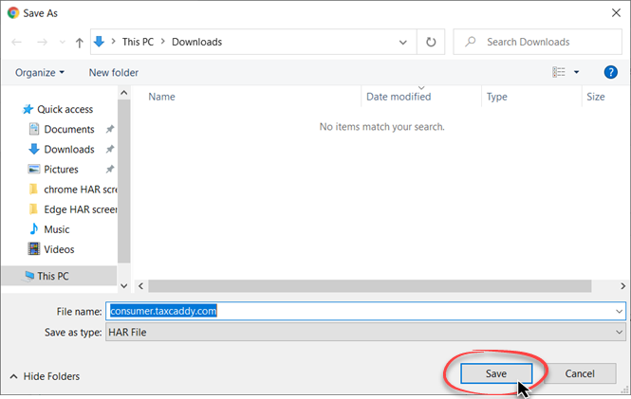Select This PC in navigation pane
This screenshot has height=399, width=631.
pyautogui.click(x=52, y=277)
